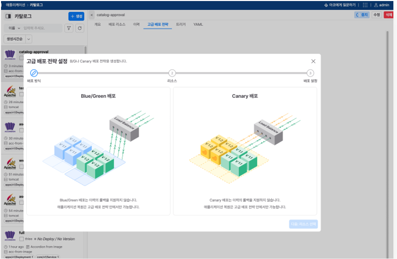
Task: Click the 수정 button
Action: 376,15
